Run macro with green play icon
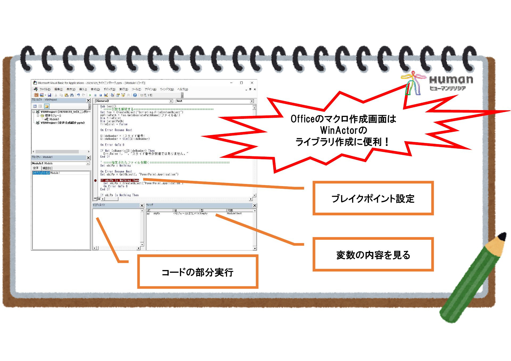511x361 pixels. [x=90, y=95]
